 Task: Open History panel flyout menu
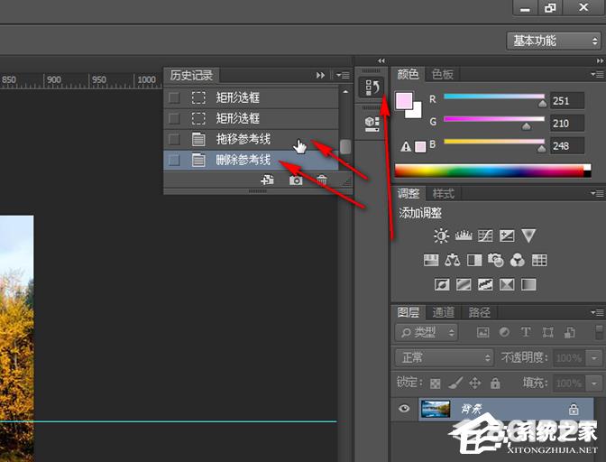[x=342, y=75]
